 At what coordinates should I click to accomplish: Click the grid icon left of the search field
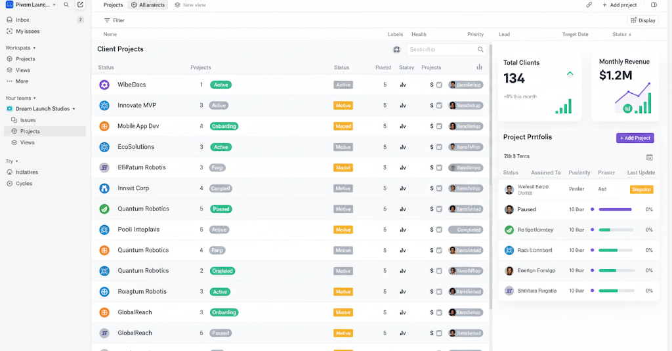(x=396, y=49)
